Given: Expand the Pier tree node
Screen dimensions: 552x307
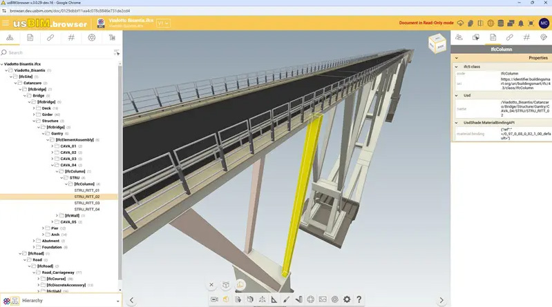Looking at the screenshot, I should tap(43, 228).
